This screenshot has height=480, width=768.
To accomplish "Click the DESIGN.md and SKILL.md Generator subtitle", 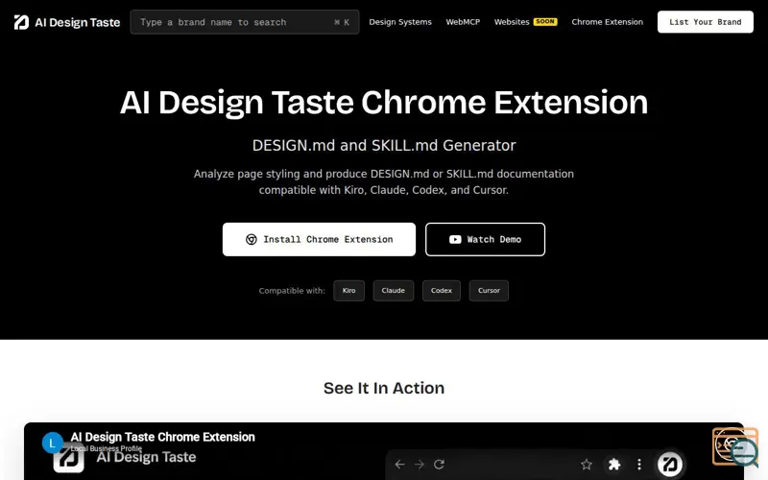I will (384, 146).
